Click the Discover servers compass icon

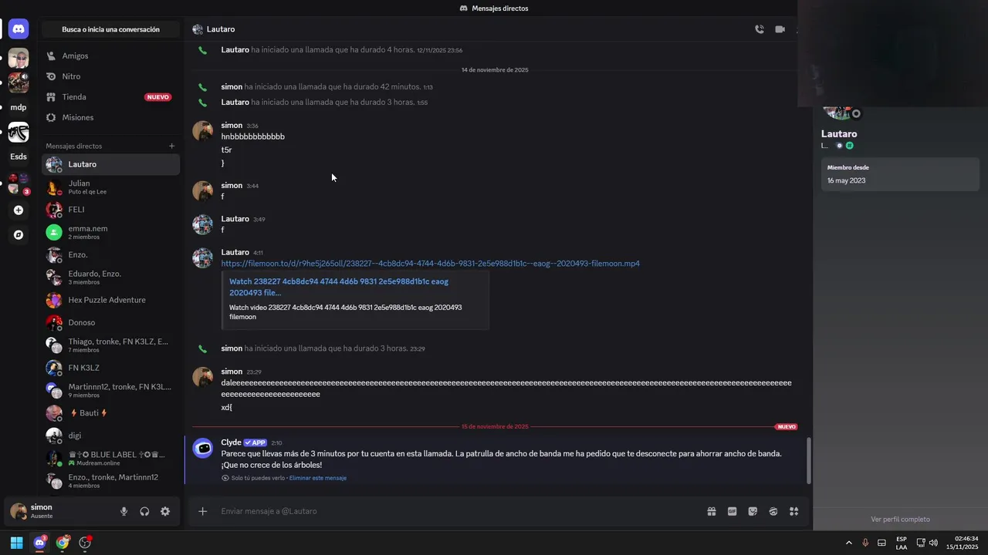click(x=19, y=235)
